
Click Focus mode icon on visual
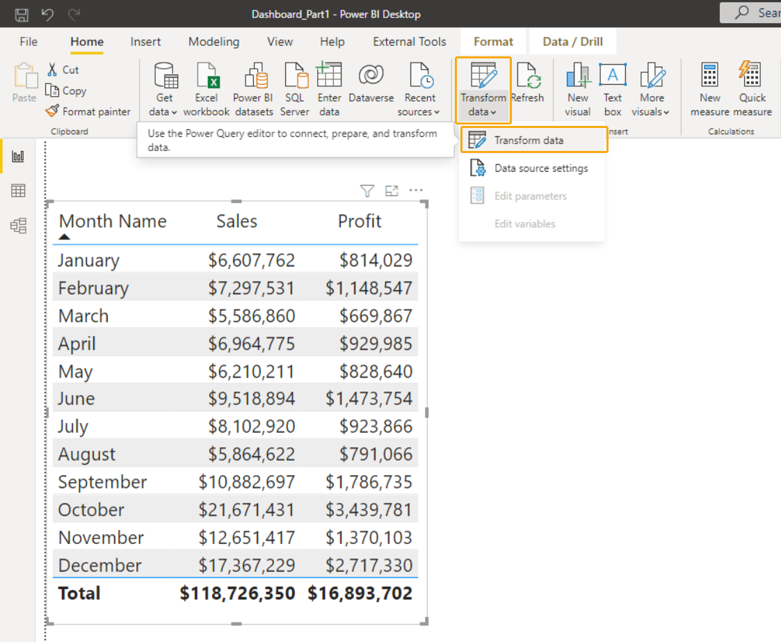392,191
